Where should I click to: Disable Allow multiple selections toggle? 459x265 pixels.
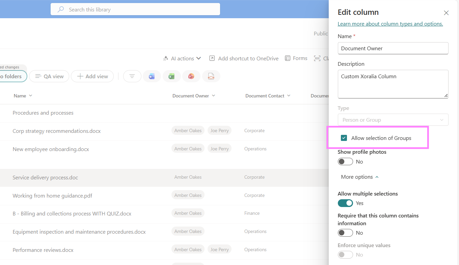pos(345,203)
